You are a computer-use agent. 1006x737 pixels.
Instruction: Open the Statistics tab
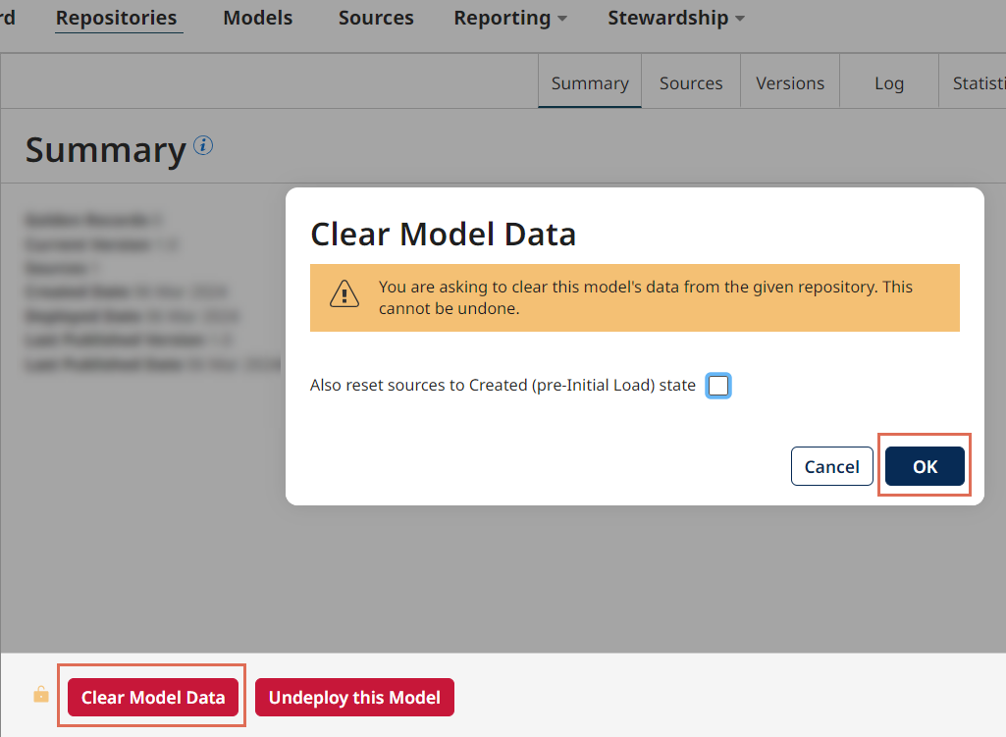980,82
